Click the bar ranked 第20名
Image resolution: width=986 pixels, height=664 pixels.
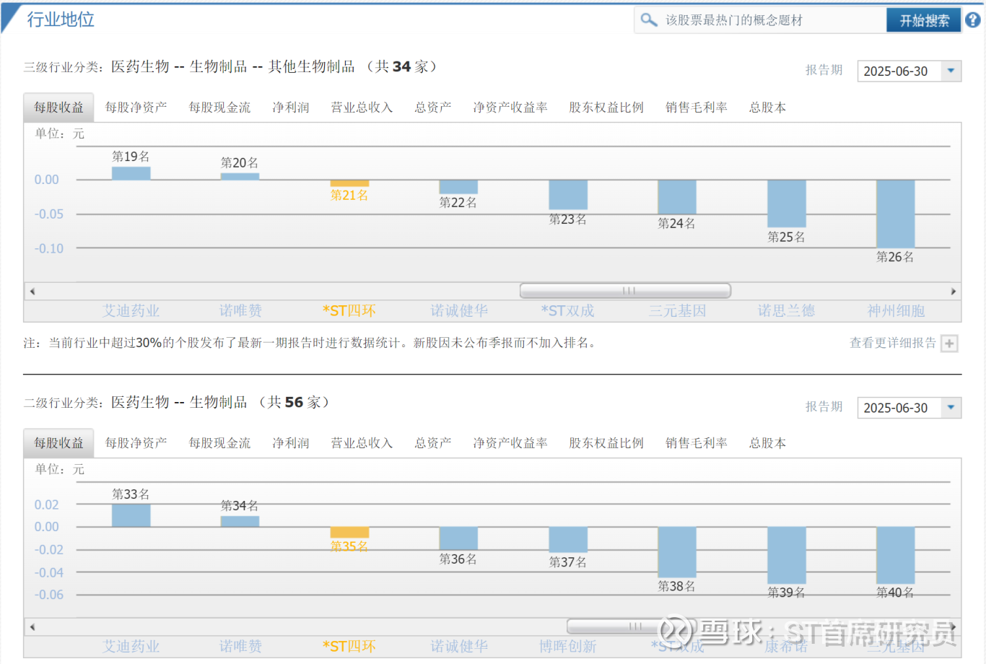click(240, 177)
